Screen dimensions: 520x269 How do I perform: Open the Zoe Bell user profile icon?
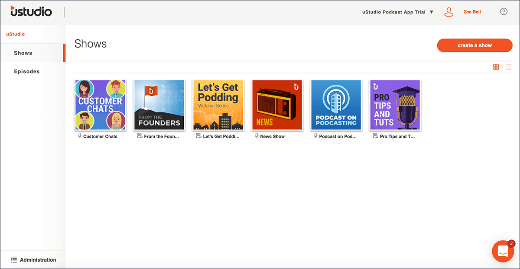pos(448,12)
